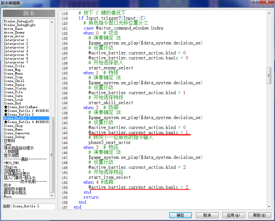Click the 确定 confirm button
This screenshot has width=275, height=221.
[180, 215]
